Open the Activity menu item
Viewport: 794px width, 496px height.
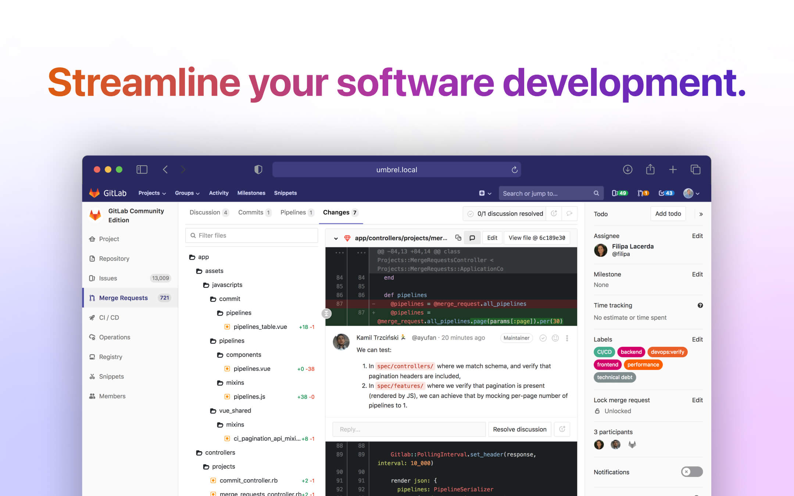[218, 193]
